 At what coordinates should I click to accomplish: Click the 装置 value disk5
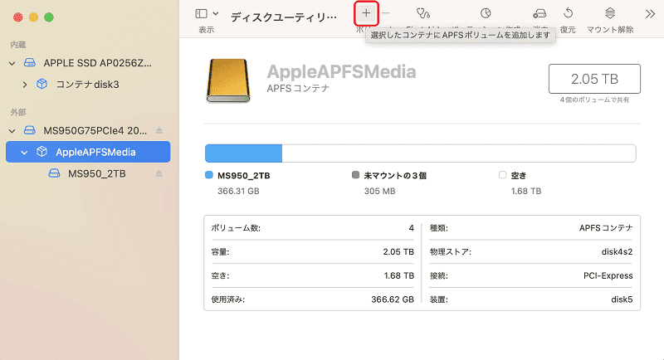point(622,299)
